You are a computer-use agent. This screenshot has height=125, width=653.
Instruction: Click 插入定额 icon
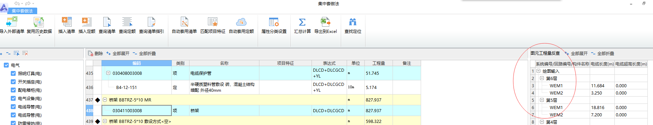[87, 22]
